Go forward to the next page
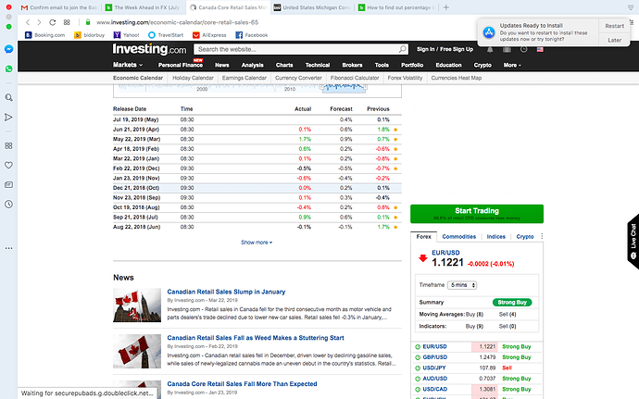Viewport: 639px width, 399px height. (39, 22)
